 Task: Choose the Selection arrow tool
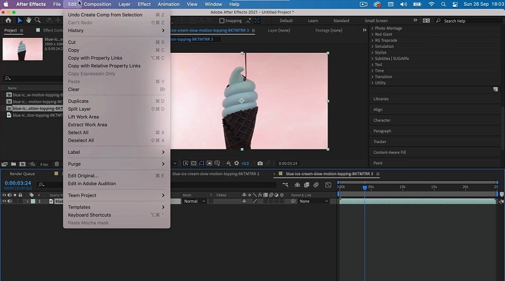(x=20, y=20)
